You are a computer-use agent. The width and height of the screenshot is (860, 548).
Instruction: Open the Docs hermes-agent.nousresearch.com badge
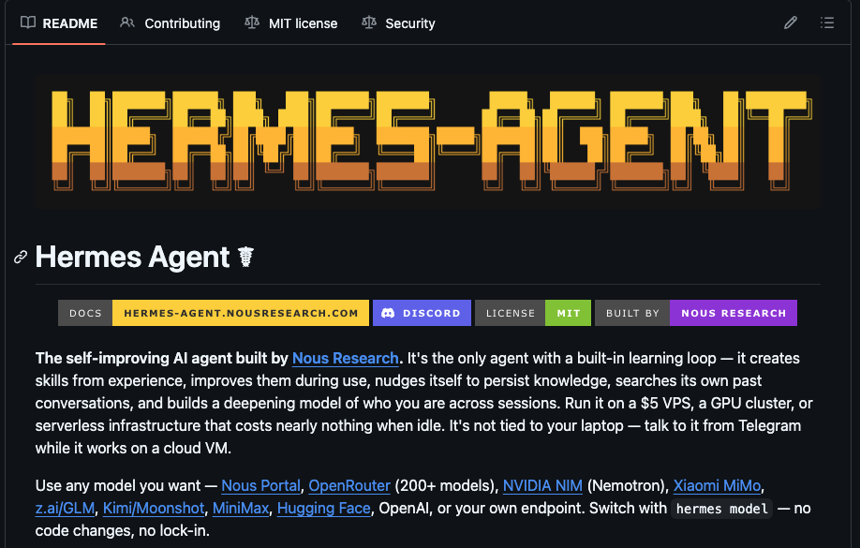pyautogui.click(x=214, y=313)
